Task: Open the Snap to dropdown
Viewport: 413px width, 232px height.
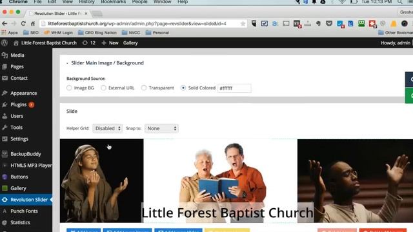Action: [161, 128]
